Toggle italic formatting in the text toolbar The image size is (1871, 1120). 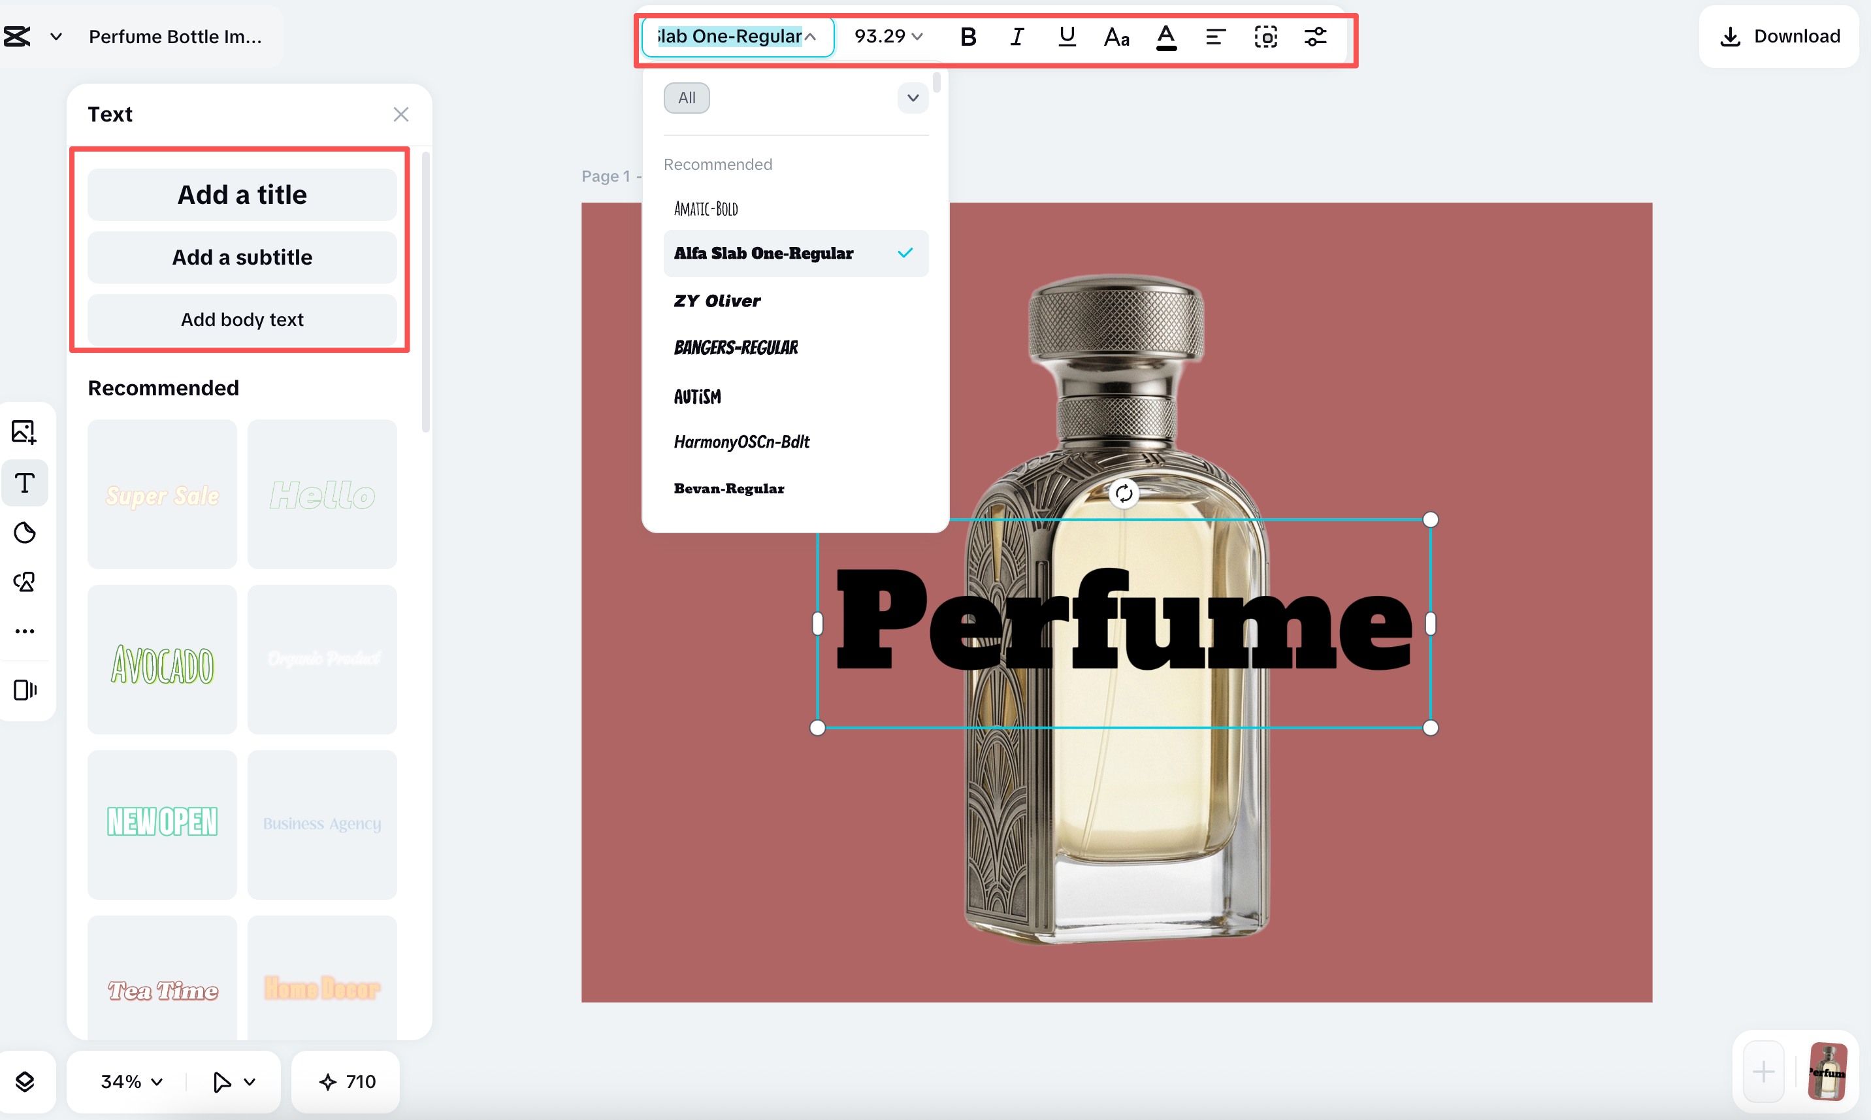(1017, 35)
